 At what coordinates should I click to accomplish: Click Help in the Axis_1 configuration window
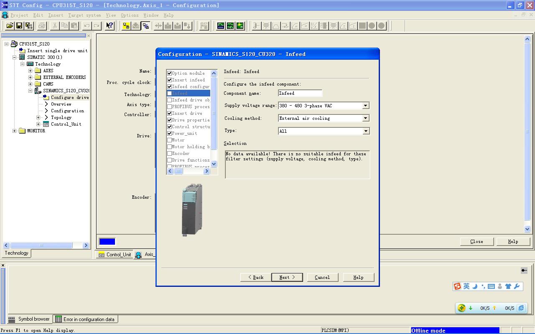(x=513, y=241)
